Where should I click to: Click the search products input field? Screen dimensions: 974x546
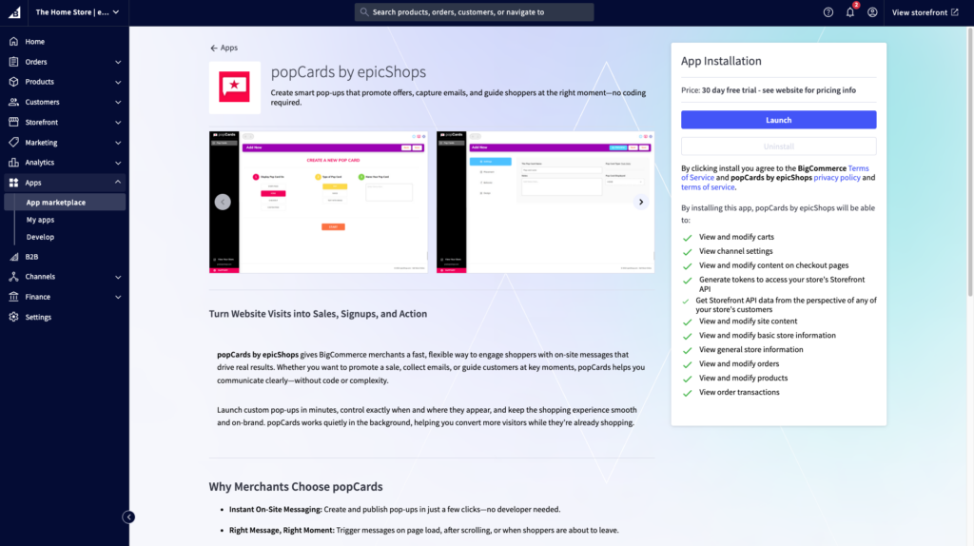474,11
